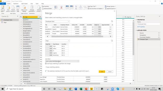Open the Help tab
The width and height of the screenshot is (163, 91).
click(43, 4)
